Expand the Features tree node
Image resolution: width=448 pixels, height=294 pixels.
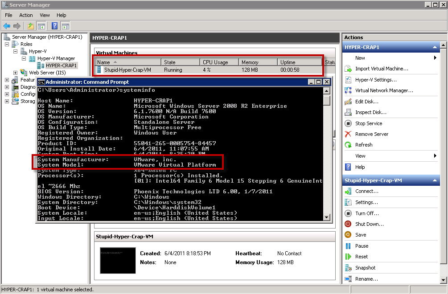pos(7,80)
